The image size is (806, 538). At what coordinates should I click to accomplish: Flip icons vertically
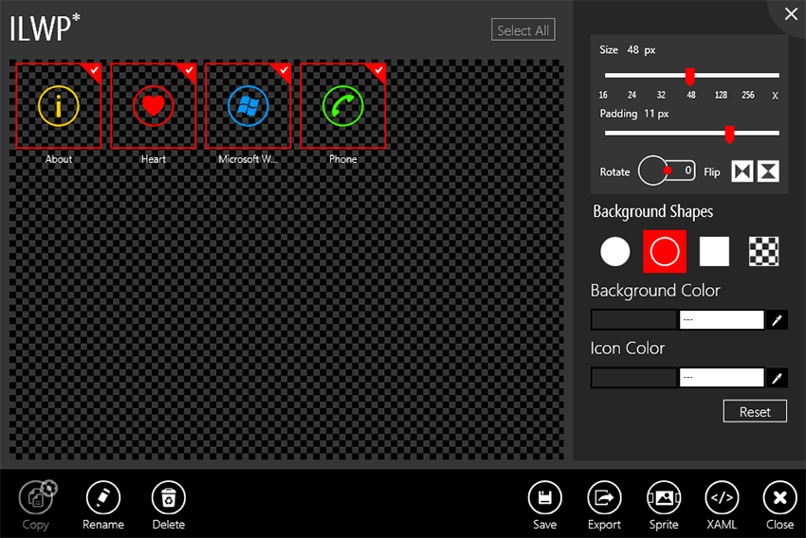click(x=768, y=171)
